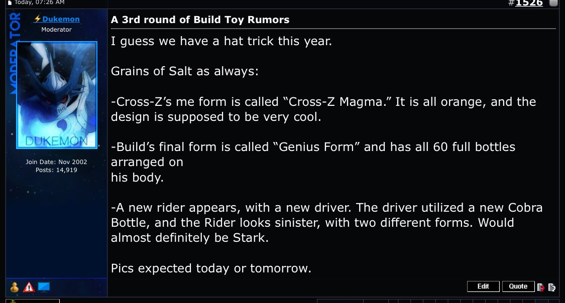Report the post with the red warning triangle
The height and width of the screenshot is (303, 565).
click(29, 287)
